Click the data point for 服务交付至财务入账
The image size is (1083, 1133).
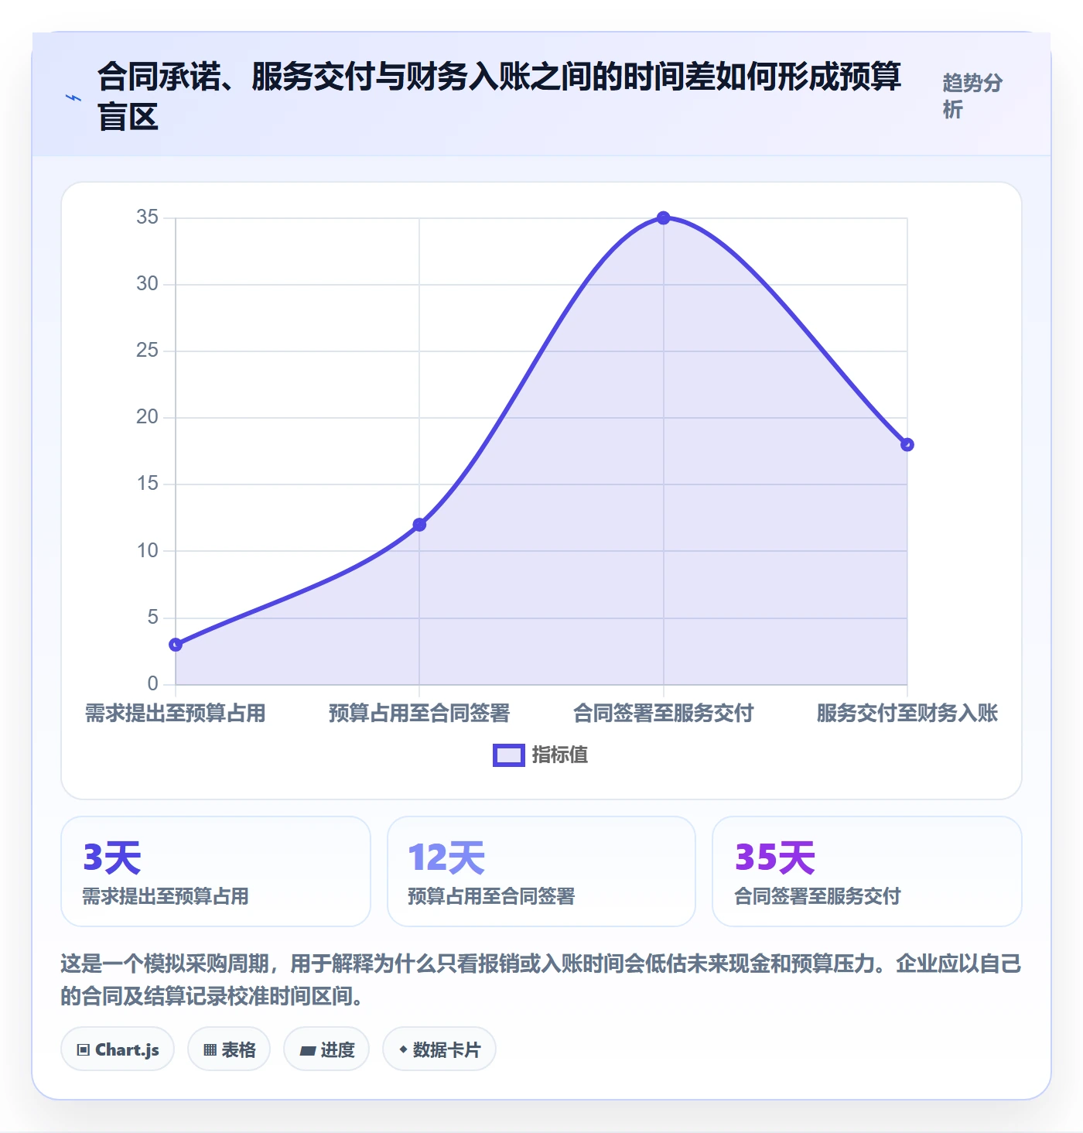point(907,444)
